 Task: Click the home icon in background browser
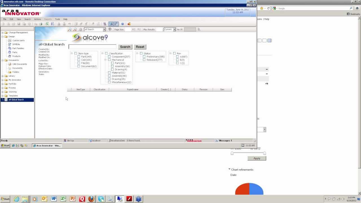tap(357, 8)
